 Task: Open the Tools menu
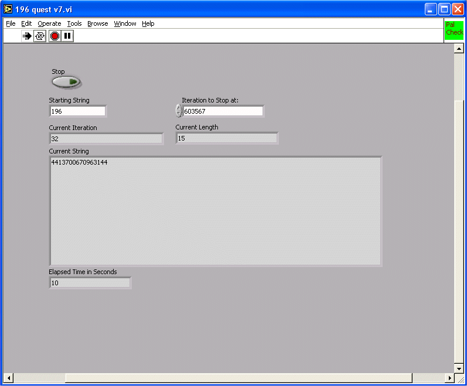[x=74, y=23]
